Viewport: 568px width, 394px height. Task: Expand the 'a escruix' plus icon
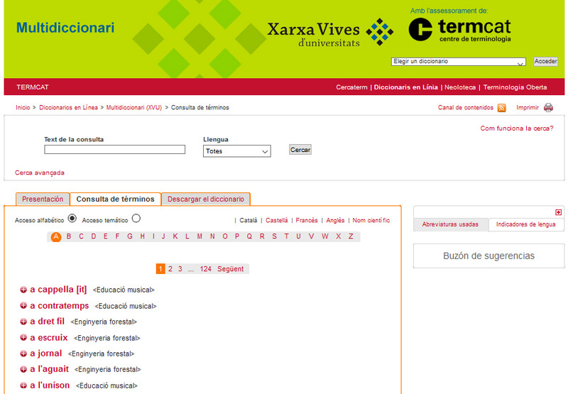point(23,338)
